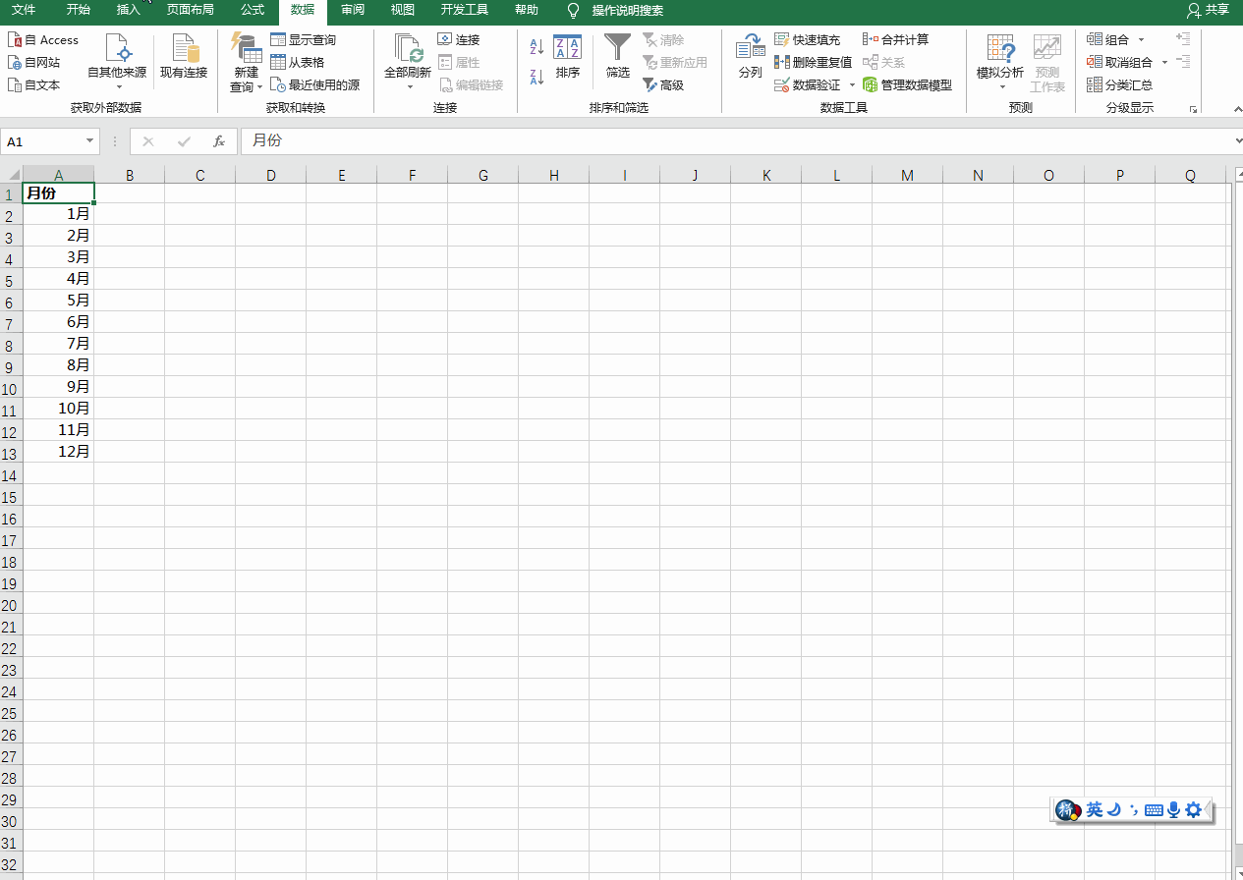Screen dimensions: 1243x880
Task: Import data from Access database
Action: 43,40
